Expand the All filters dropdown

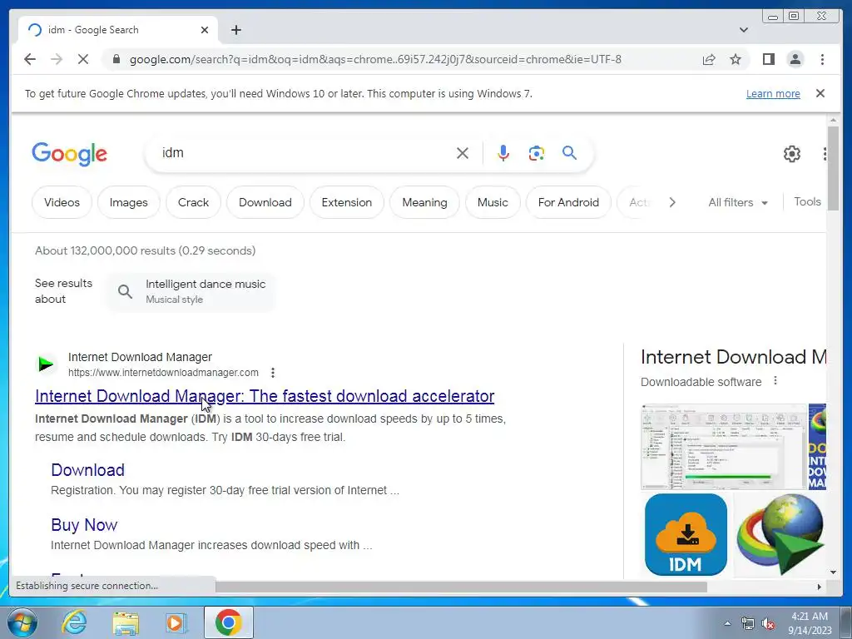pyautogui.click(x=738, y=202)
